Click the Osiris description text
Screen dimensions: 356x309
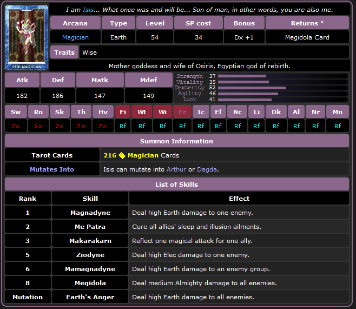click(200, 66)
